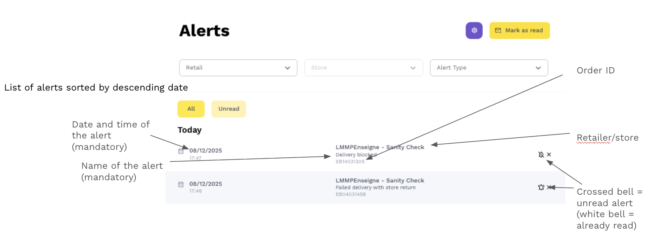
Task: Open order ID EB04031458
Action: pos(350,194)
